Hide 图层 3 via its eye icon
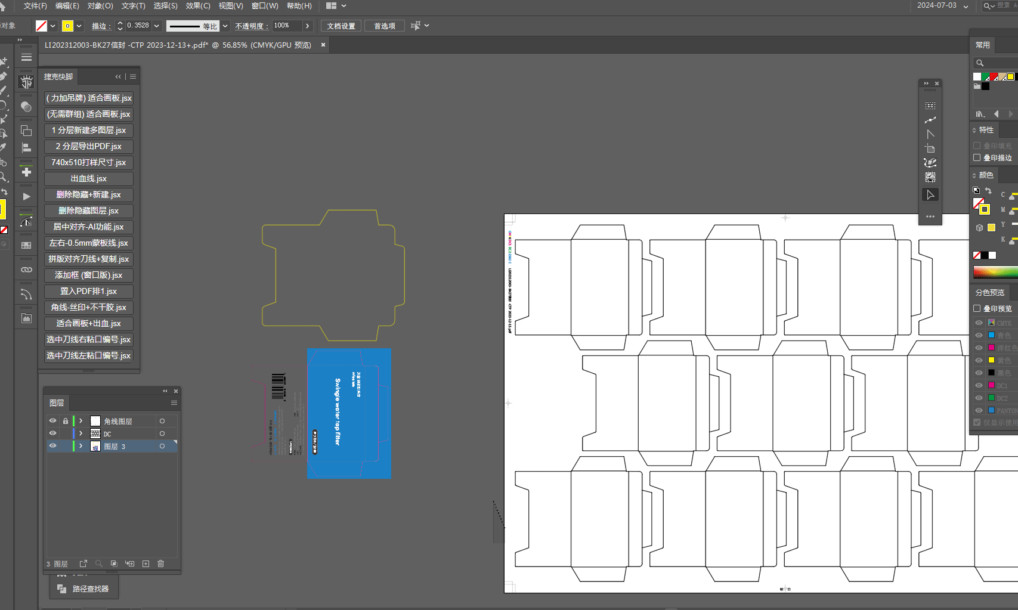This screenshot has width=1018, height=610. click(53, 446)
